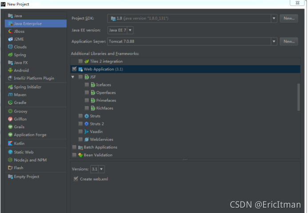
Task: Click the IntelliJ Platform Plugin icon
Action: click(10, 78)
